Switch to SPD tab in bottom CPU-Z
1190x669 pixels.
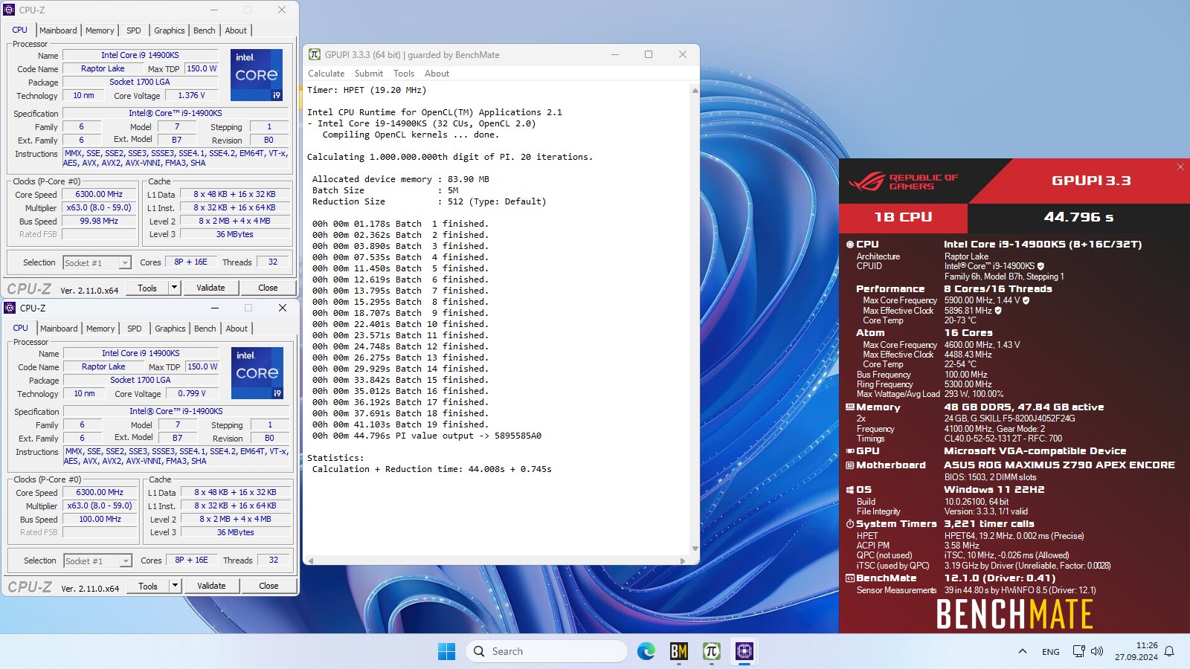[135, 329]
